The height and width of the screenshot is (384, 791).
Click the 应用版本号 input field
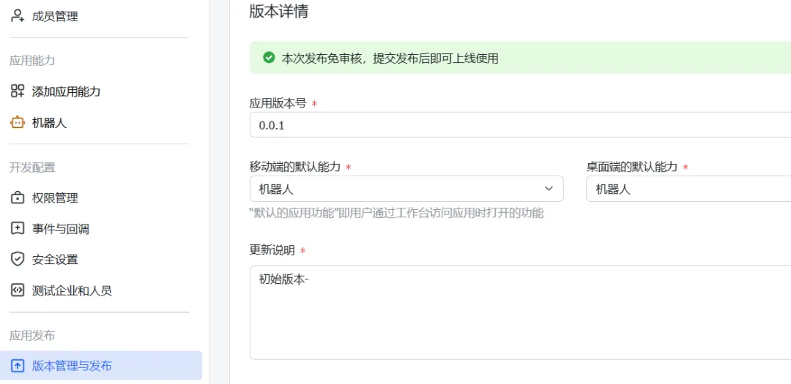(x=520, y=125)
